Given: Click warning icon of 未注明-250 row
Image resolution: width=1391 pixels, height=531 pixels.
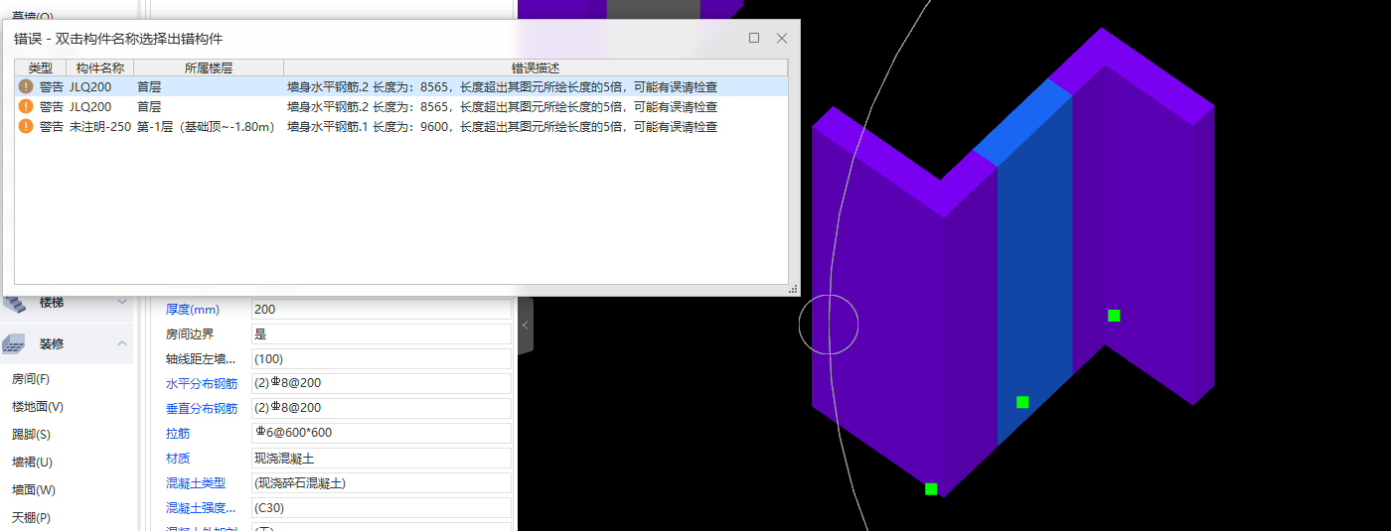Looking at the screenshot, I should pos(26,126).
